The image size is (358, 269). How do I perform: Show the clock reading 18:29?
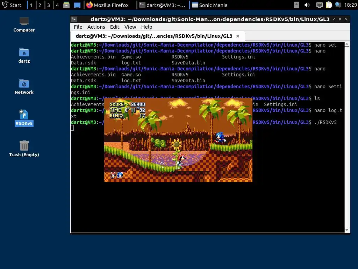pos(350,5)
